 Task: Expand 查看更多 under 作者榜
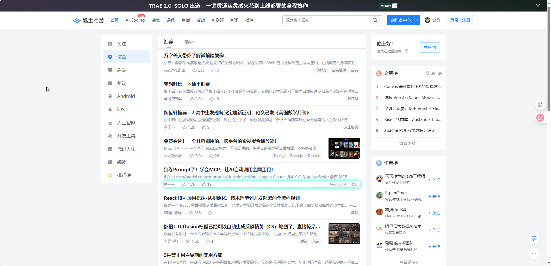(408, 262)
